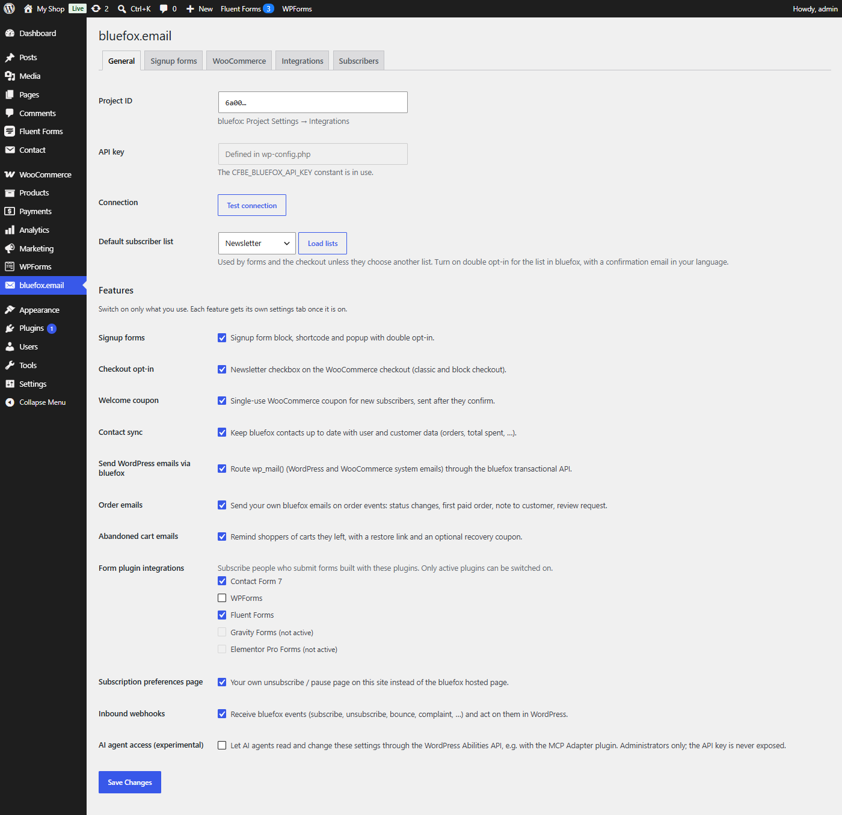This screenshot has height=815, width=842.
Task: Open the Ctrl+K search icon
Action: (x=122, y=9)
